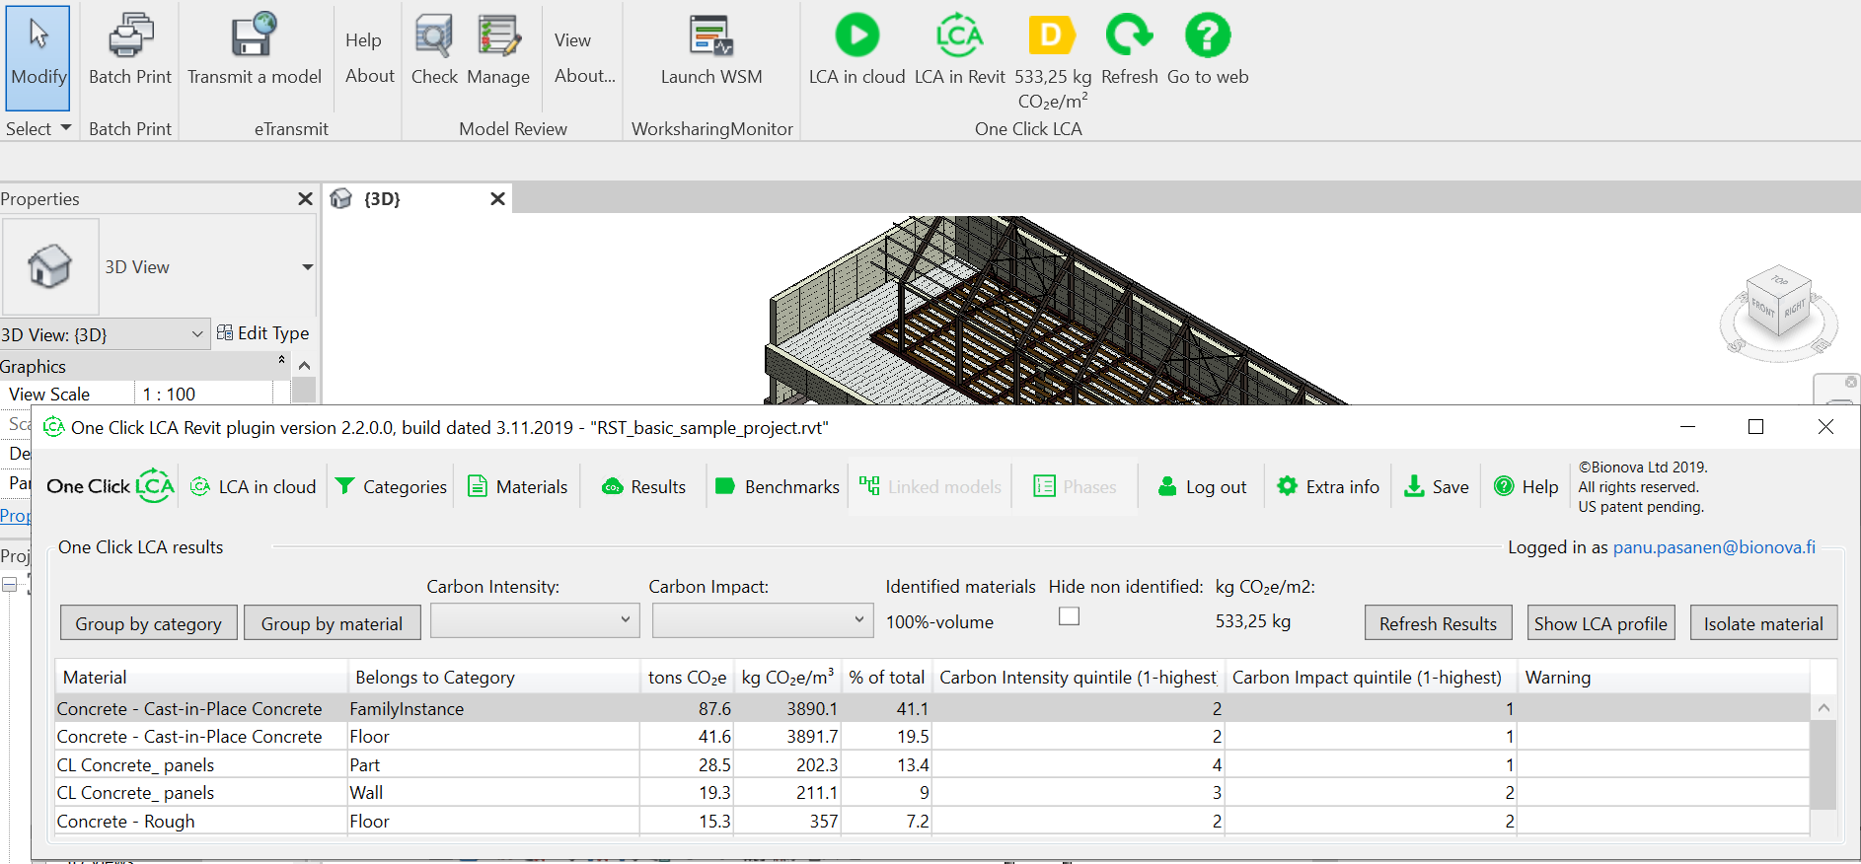
Task: Switch to the {3D} view tab
Action: [x=382, y=198]
